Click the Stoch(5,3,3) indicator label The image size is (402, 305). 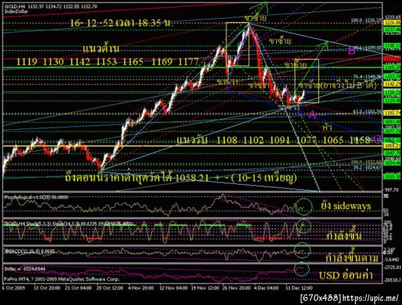[68, 224]
